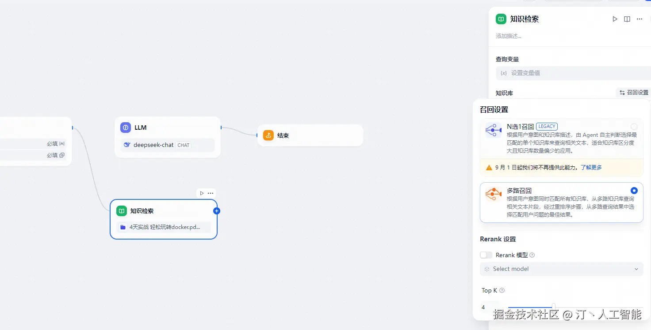Click the Top K help icon
This screenshot has width=651, height=330.
[x=502, y=290]
